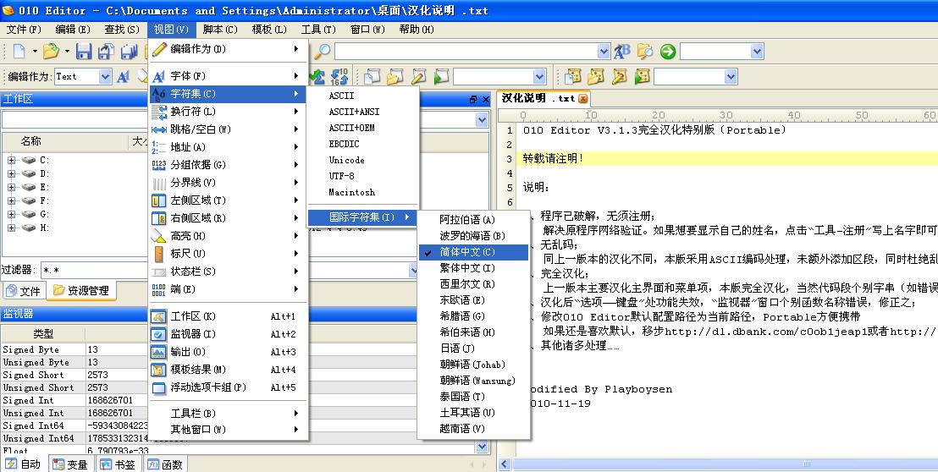Switch to the 书签 tab
The width and height of the screenshot is (938, 472).
pyautogui.click(x=118, y=464)
